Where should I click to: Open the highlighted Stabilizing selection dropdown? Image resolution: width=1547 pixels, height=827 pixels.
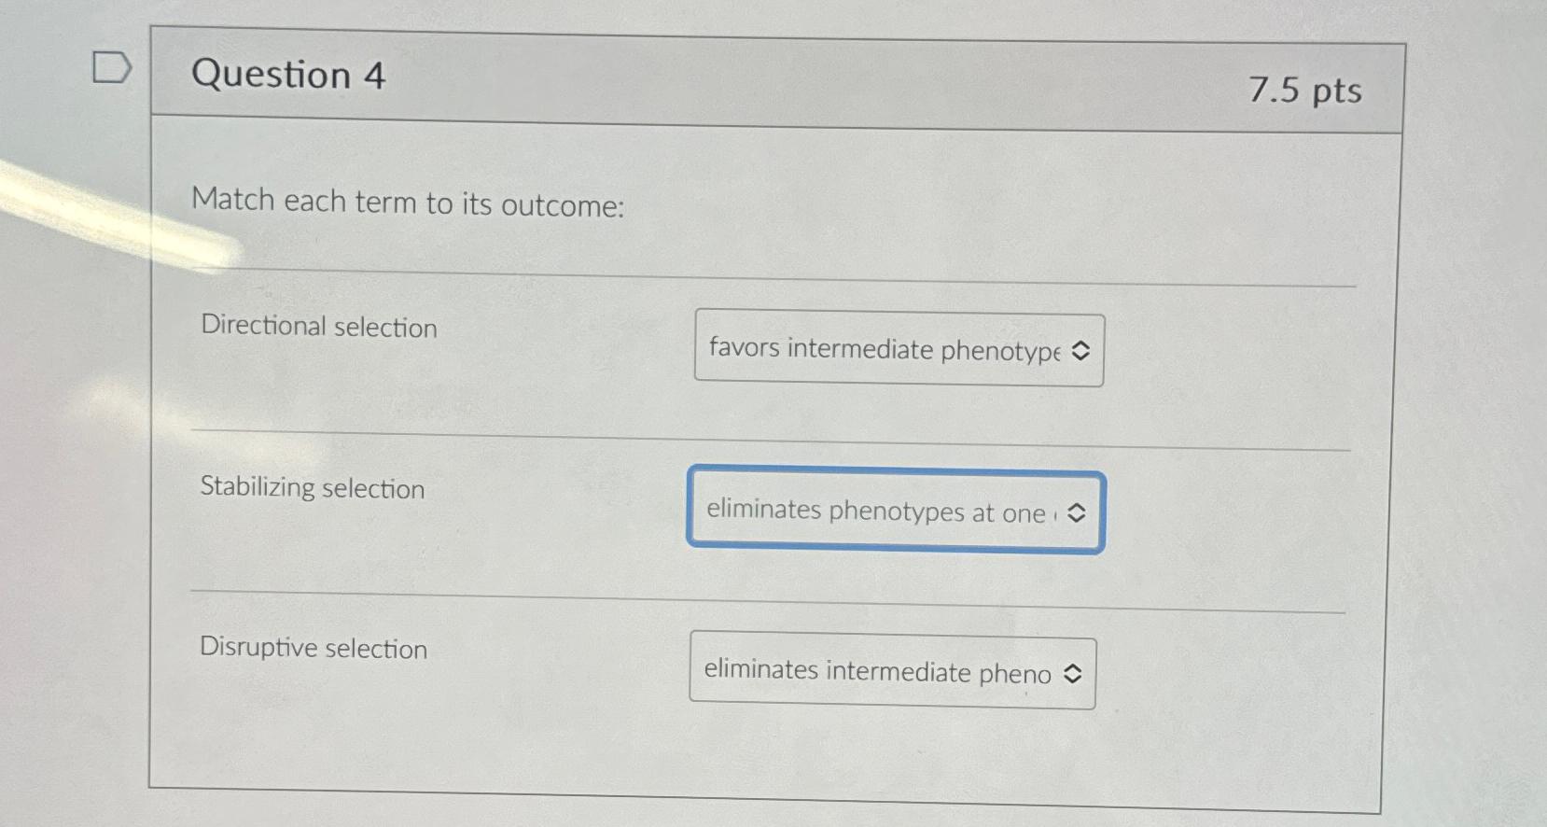coord(895,512)
